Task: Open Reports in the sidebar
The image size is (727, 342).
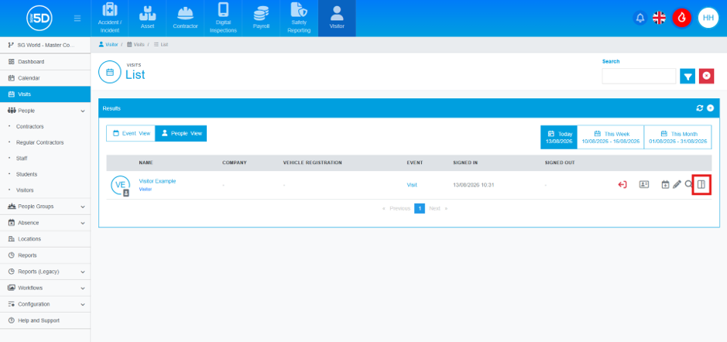Action: tap(45, 255)
